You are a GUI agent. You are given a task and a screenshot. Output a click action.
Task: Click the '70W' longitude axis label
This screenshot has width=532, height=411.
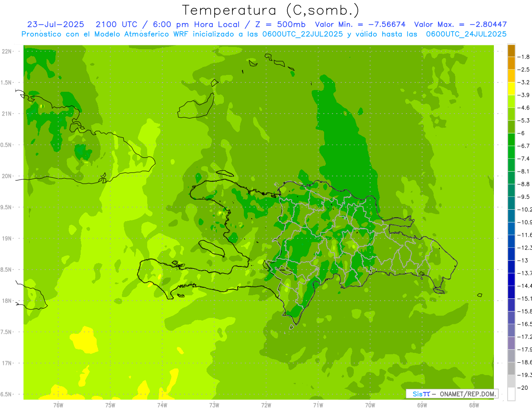[x=370, y=405]
